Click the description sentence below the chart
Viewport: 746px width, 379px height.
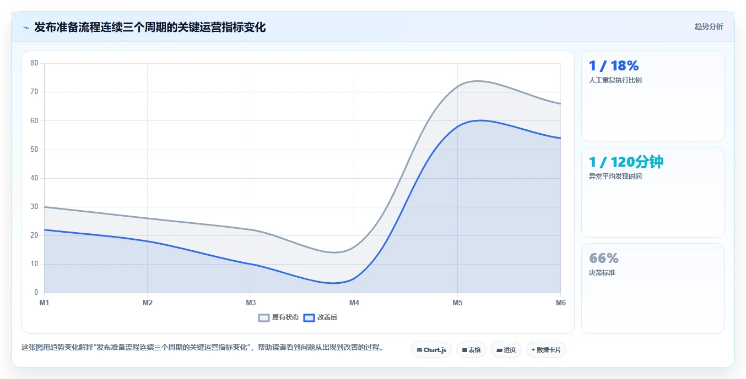(202, 348)
